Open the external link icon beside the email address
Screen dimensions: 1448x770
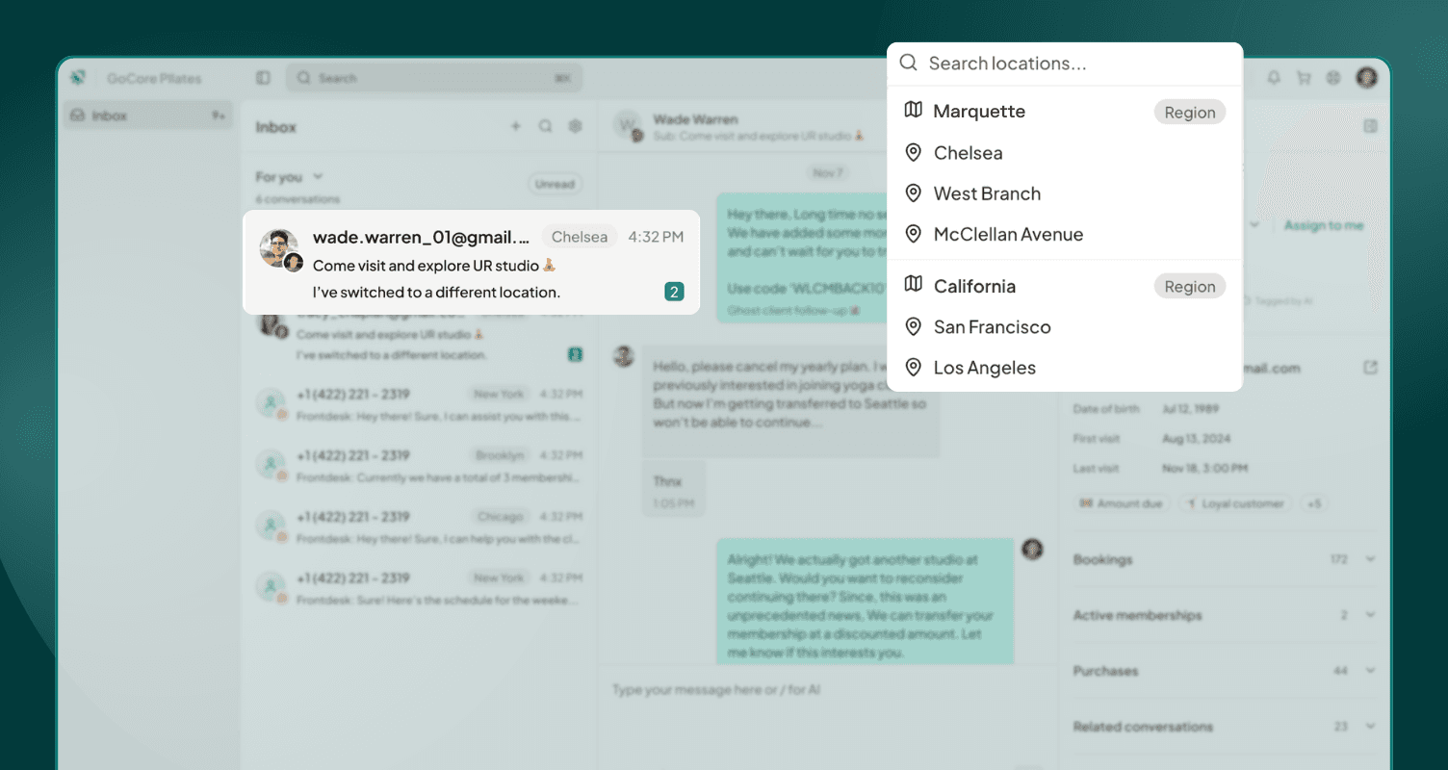point(1371,368)
